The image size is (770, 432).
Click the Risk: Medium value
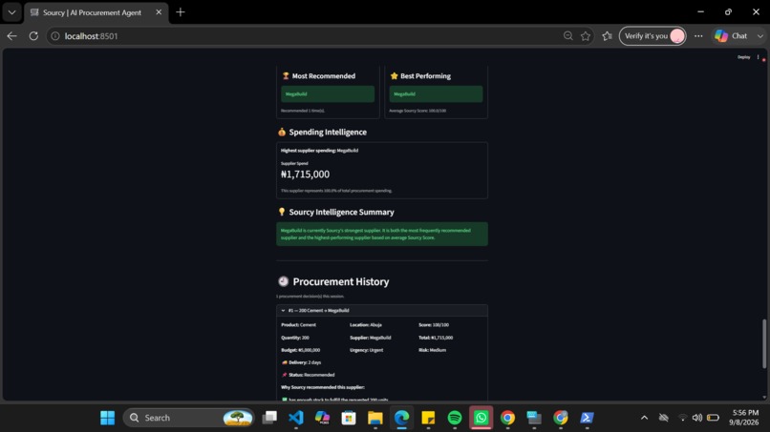tap(432, 350)
